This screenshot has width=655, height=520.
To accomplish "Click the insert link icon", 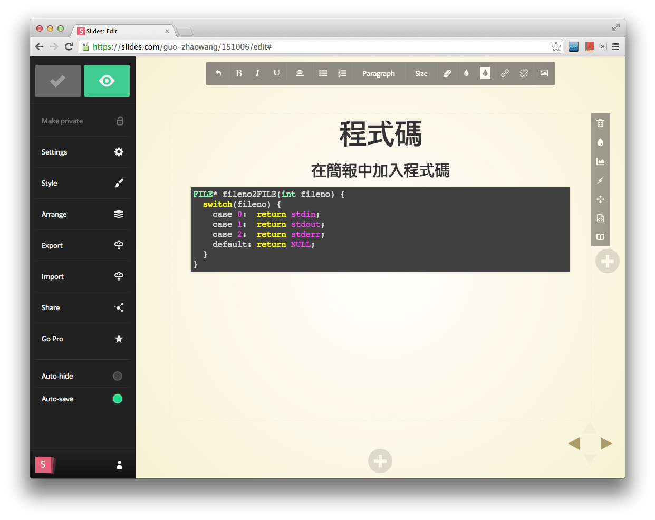I will click(505, 73).
